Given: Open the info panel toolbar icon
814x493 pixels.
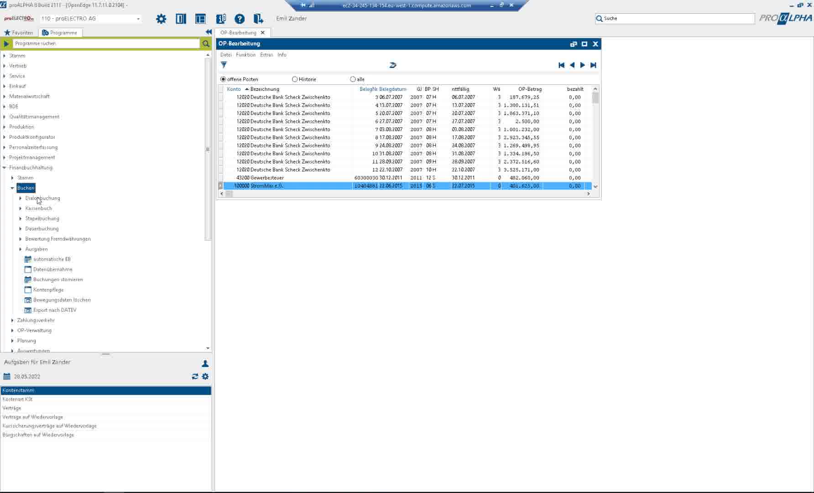Looking at the screenshot, I should [x=221, y=19].
